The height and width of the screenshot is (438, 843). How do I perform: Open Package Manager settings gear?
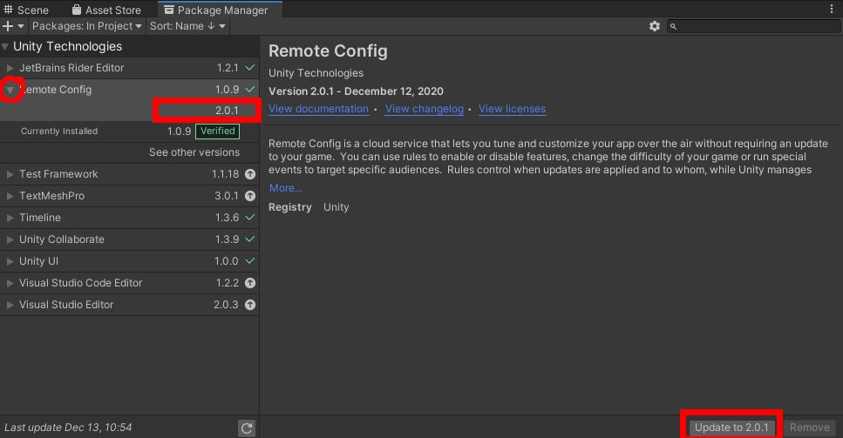655,26
